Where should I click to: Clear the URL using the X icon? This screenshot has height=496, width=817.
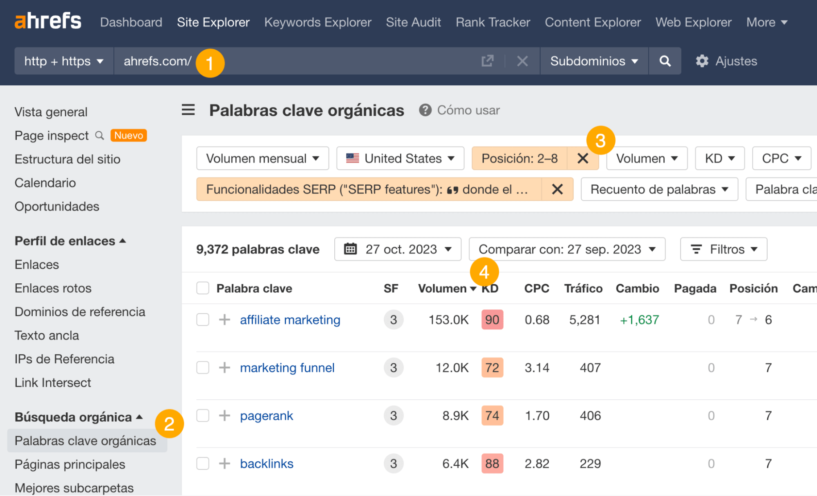pyautogui.click(x=522, y=61)
